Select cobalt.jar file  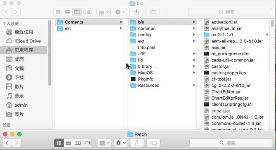click(236, 111)
